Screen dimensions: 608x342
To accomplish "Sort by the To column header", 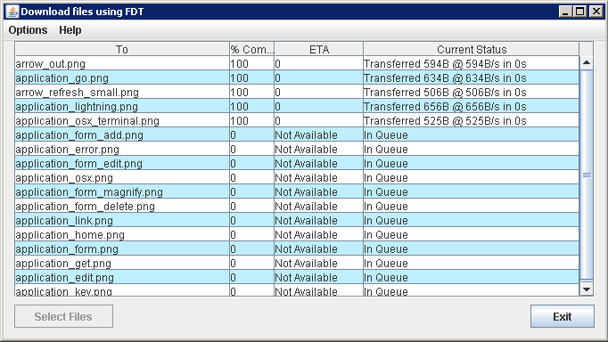I will (x=122, y=49).
